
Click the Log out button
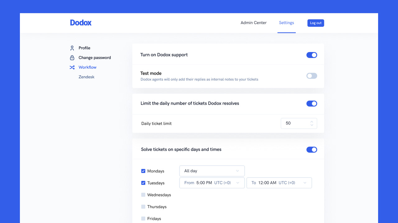point(316,23)
